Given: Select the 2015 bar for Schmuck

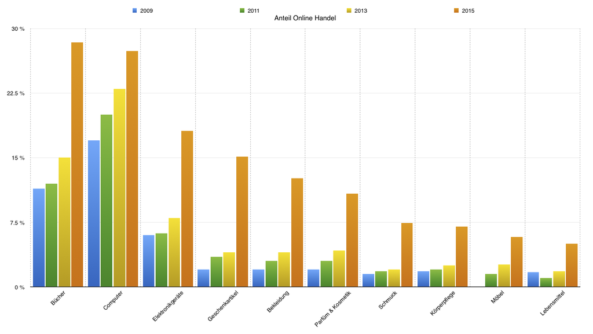Looking at the screenshot, I should coord(407,255).
